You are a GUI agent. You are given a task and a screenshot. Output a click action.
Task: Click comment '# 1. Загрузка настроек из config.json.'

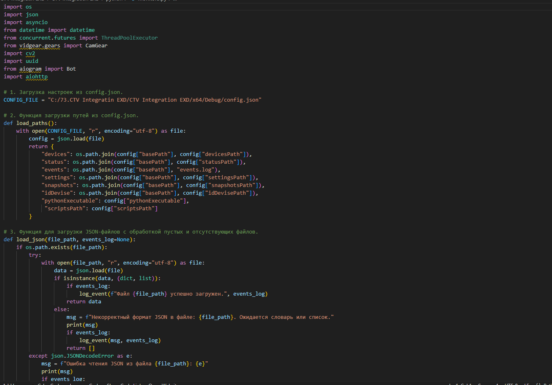click(63, 92)
